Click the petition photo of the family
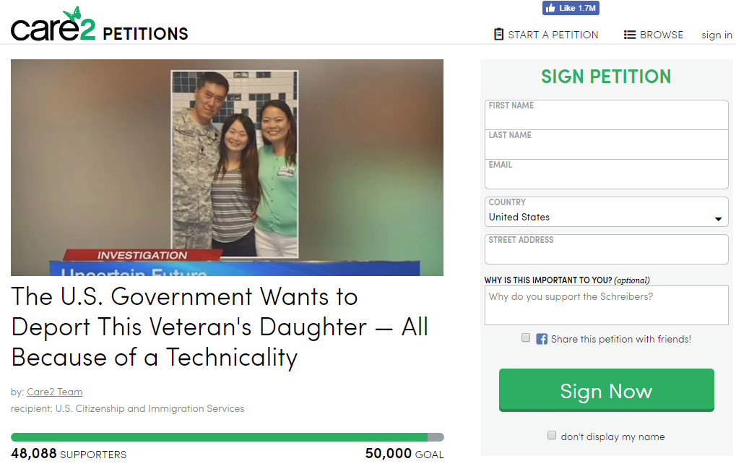Image resolution: width=736 pixels, height=469 pixels. (x=228, y=168)
